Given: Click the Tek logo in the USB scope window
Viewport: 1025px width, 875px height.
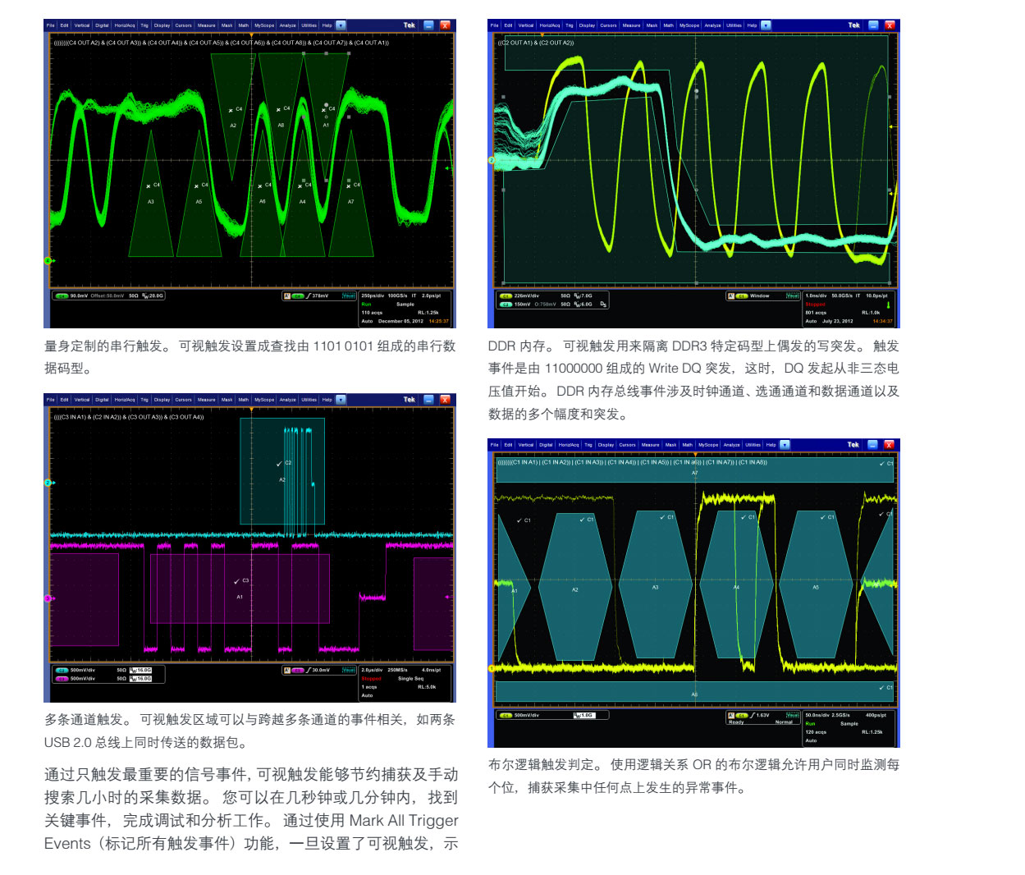Looking at the screenshot, I should (410, 400).
